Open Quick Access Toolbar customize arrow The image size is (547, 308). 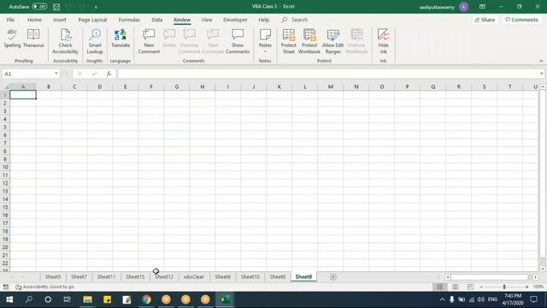point(96,7)
